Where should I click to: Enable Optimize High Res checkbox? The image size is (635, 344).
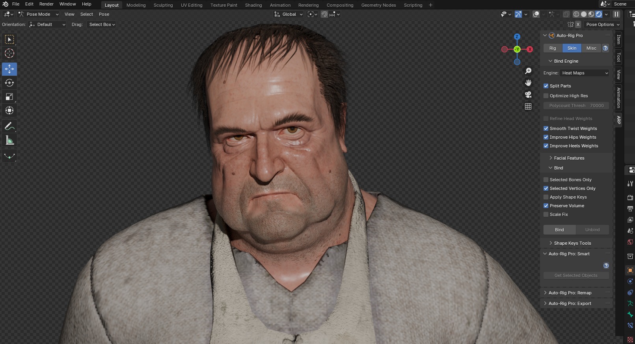[x=546, y=96]
